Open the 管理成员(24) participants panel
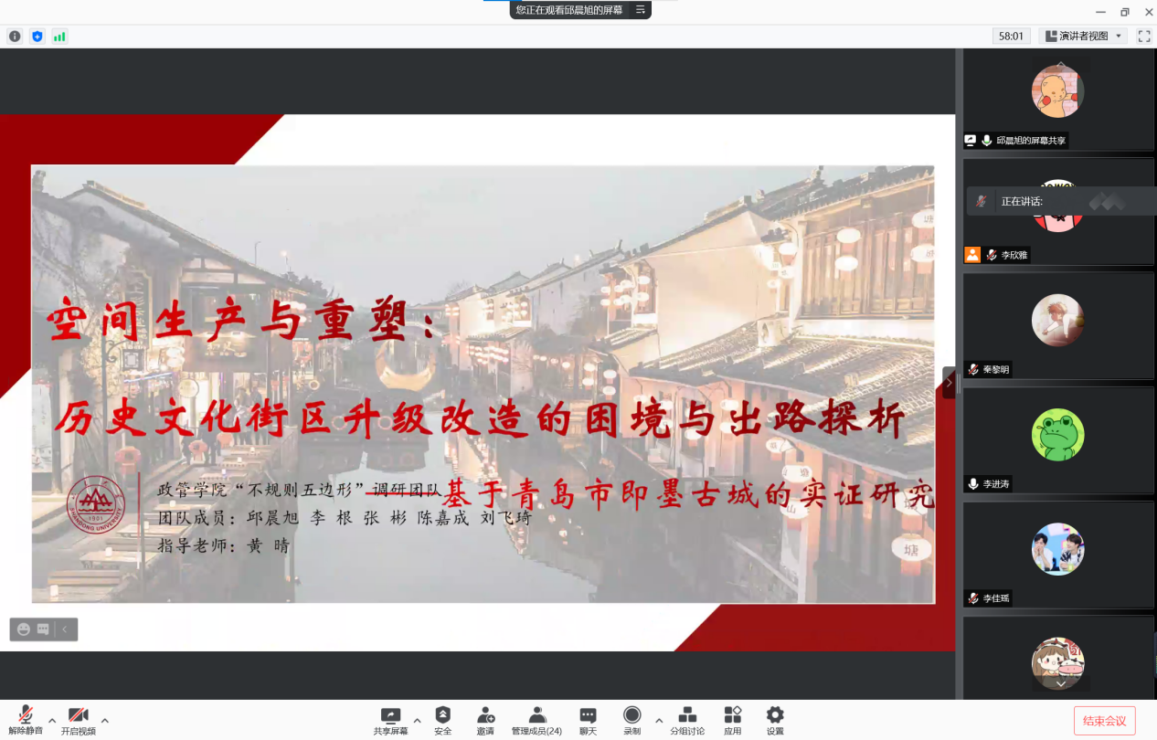 (x=536, y=719)
